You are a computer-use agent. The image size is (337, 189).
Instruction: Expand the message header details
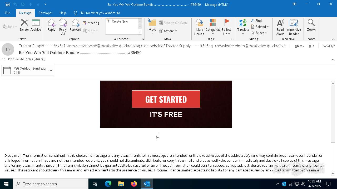click(x=333, y=60)
